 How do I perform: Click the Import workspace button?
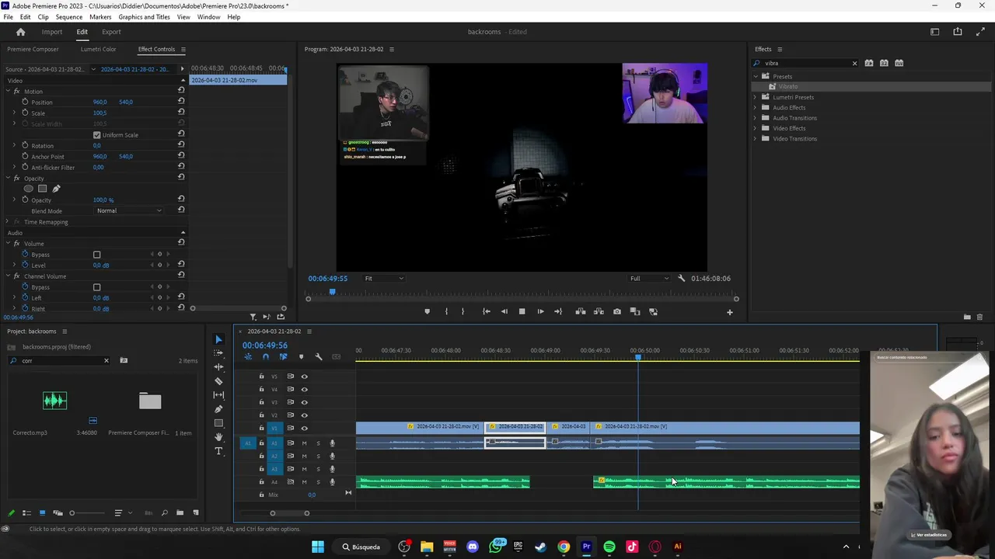click(52, 32)
